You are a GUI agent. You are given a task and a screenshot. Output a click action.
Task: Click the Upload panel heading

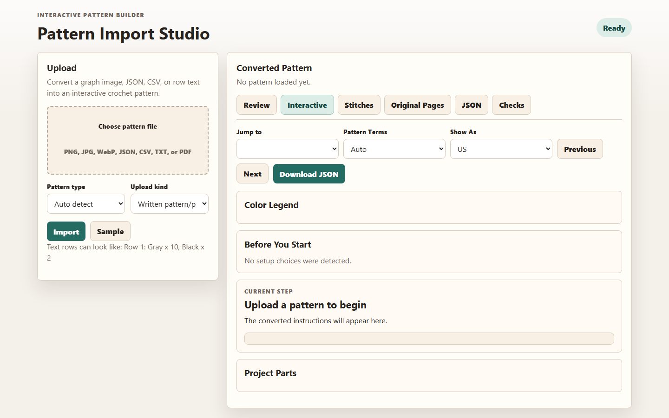coord(62,68)
